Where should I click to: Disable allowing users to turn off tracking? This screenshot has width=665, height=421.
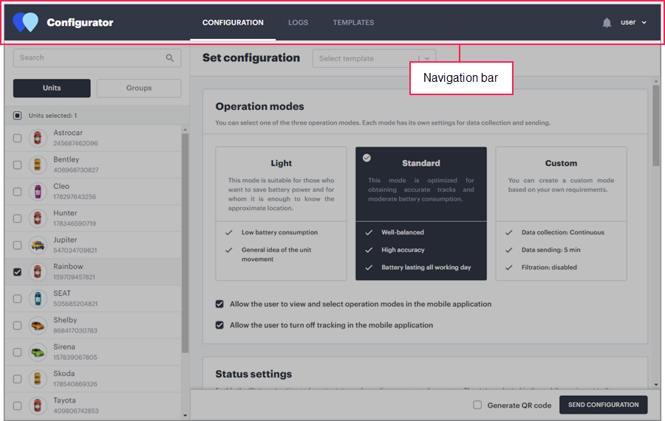[219, 325]
